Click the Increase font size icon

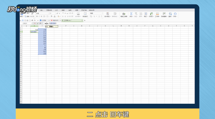tap(57, 13)
